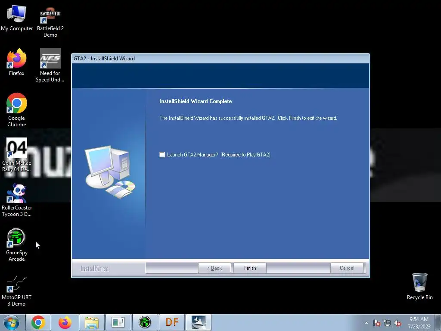Screen dimensions: 441x331
Task: Select the Google Chrome desktop shortcut
Action: coord(17,110)
